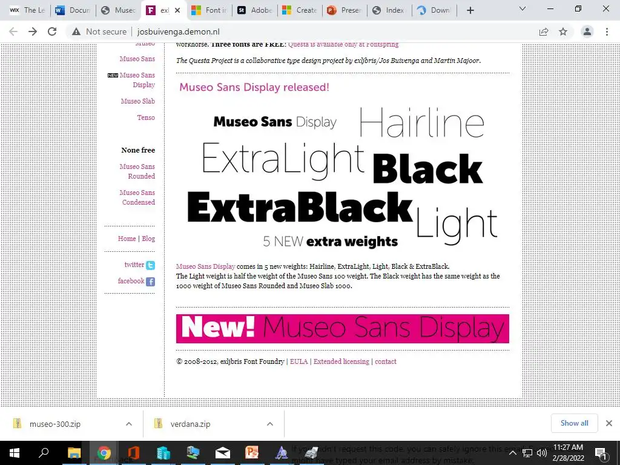Open File Explorer from taskbar
The image size is (620, 465).
pyautogui.click(x=74, y=453)
